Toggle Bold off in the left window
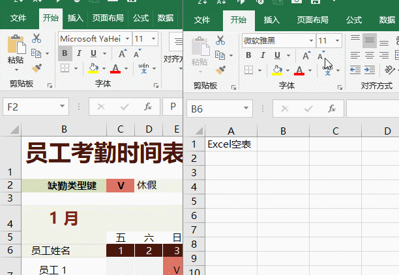The height and width of the screenshot is (275, 399). 65,54
